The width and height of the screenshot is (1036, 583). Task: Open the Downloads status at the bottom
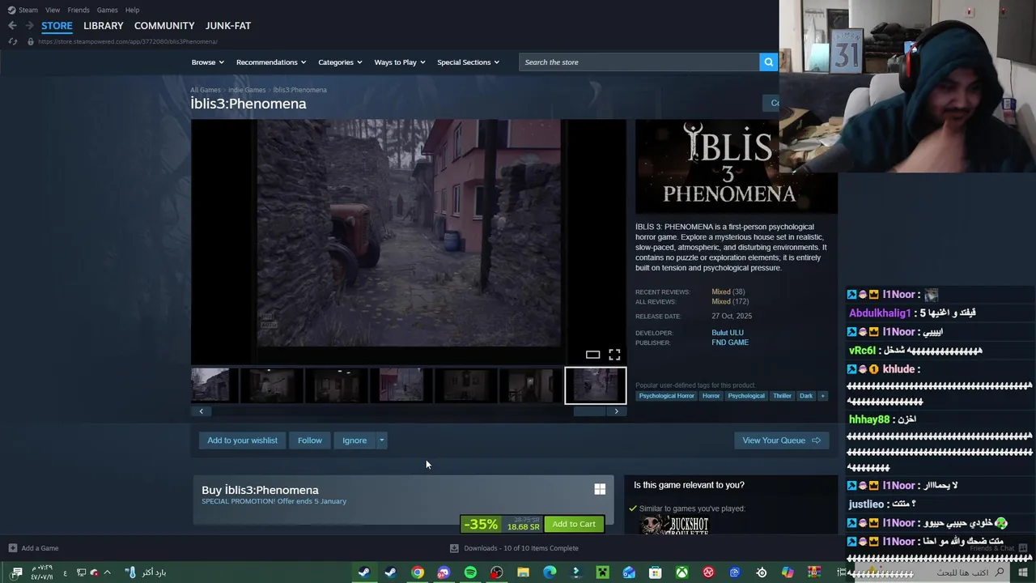(x=514, y=548)
